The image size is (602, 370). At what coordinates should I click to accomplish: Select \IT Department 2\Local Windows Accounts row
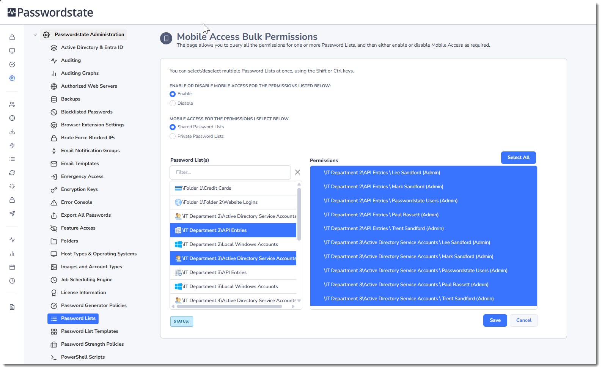[x=233, y=244]
